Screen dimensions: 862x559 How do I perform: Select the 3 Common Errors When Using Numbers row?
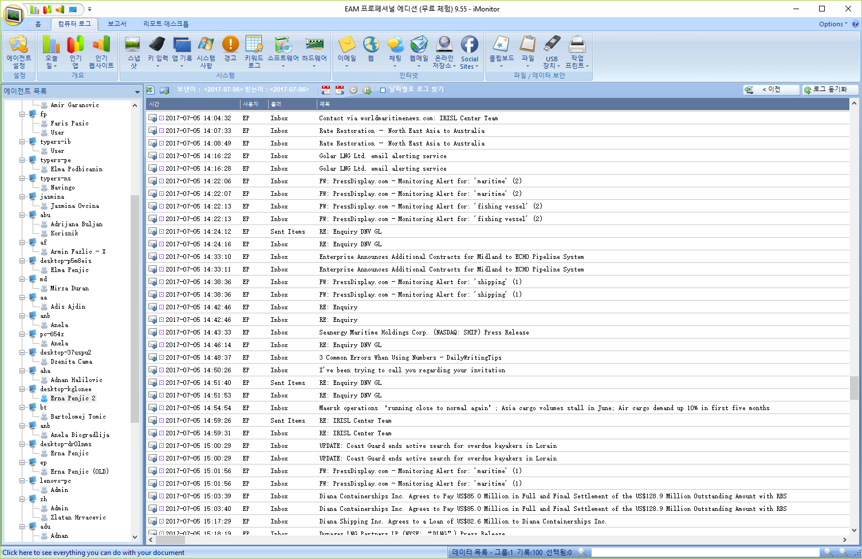[x=497, y=357]
